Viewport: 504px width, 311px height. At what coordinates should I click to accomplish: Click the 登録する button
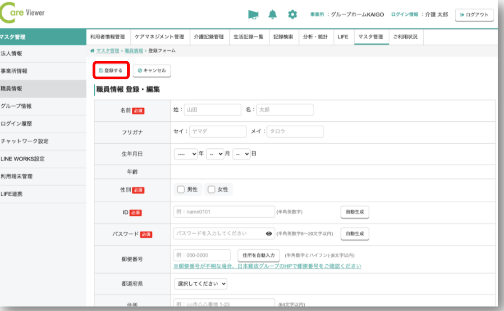(x=111, y=71)
